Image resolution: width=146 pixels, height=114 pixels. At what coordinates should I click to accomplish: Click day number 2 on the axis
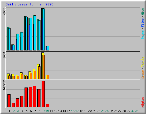tap(14, 111)
